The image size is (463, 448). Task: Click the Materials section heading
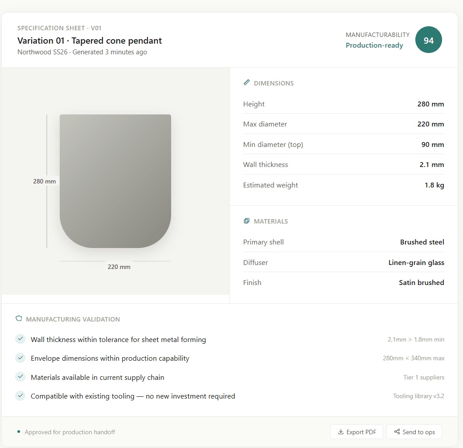point(271,221)
